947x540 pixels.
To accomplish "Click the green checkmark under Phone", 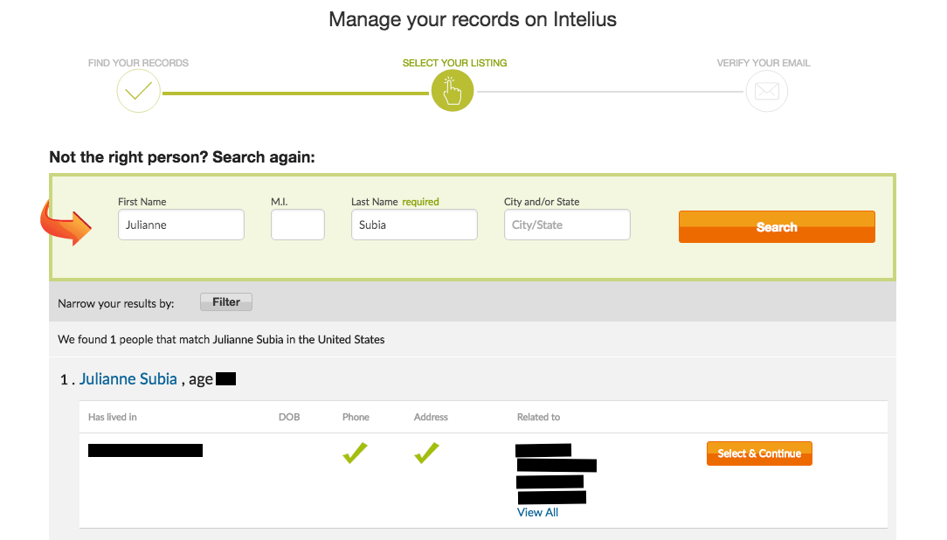I will point(355,453).
